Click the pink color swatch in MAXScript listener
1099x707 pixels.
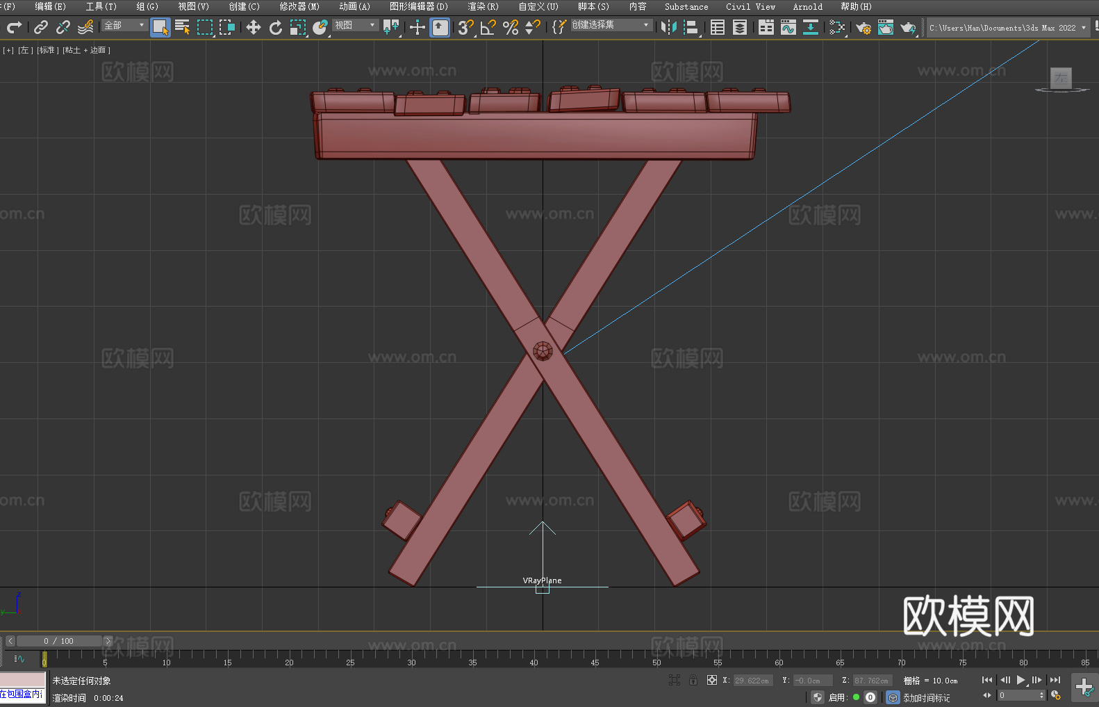coord(23,680)
